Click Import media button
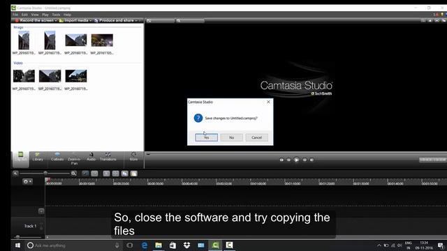 pyautogui.click(x=74, y=20)
